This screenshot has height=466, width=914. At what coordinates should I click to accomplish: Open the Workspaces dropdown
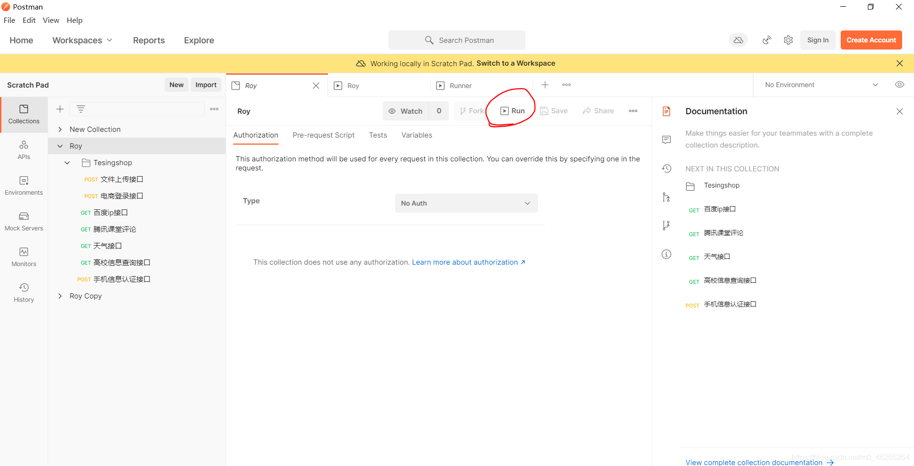point(82,40)
